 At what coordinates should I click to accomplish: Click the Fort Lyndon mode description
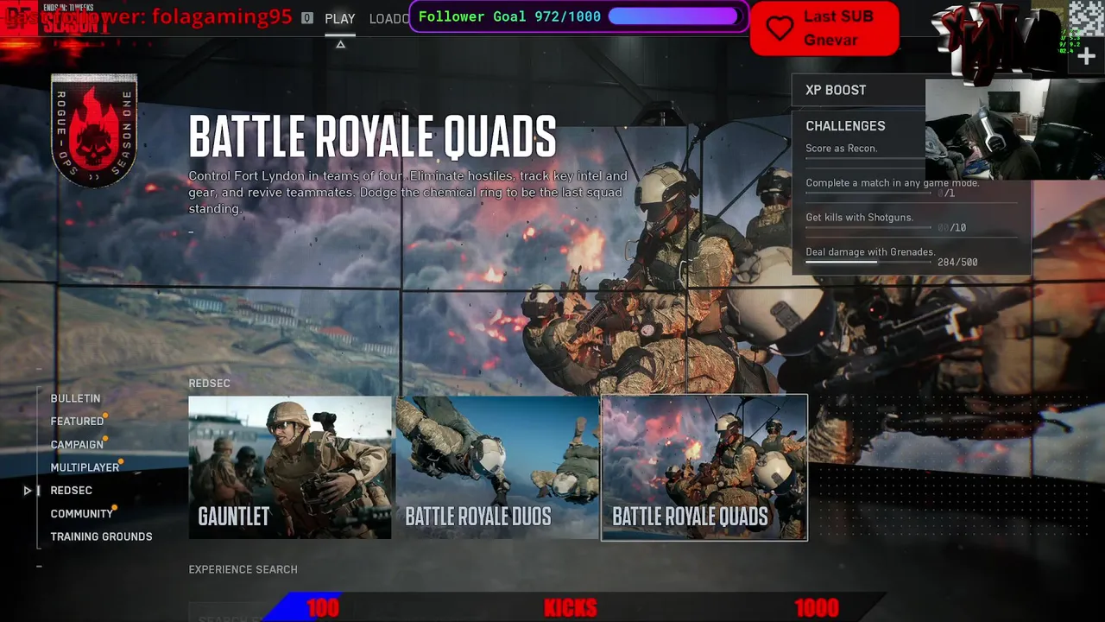[408, 192]
